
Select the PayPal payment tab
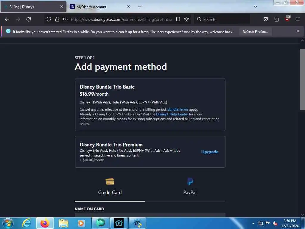click(190, 186)
